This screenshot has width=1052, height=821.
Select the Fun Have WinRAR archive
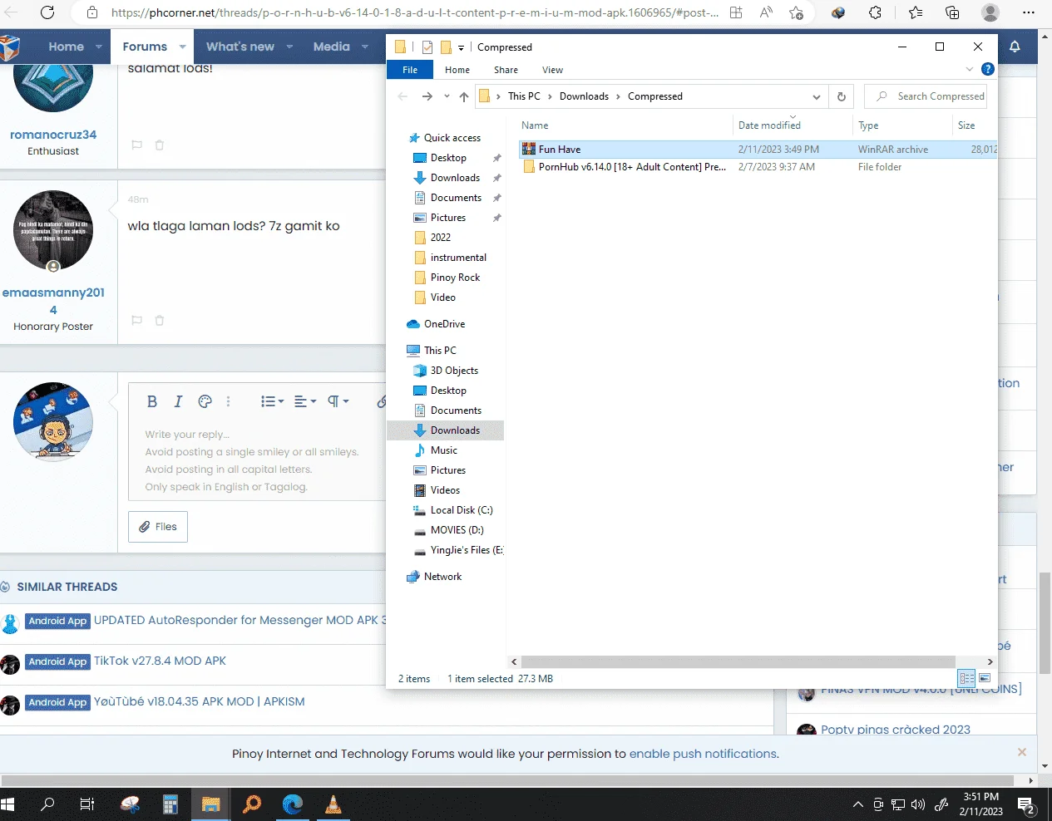tap(757, 150)
